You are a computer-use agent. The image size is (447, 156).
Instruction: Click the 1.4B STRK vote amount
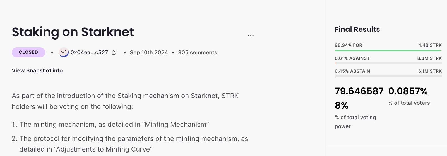(x=430, y=45)
